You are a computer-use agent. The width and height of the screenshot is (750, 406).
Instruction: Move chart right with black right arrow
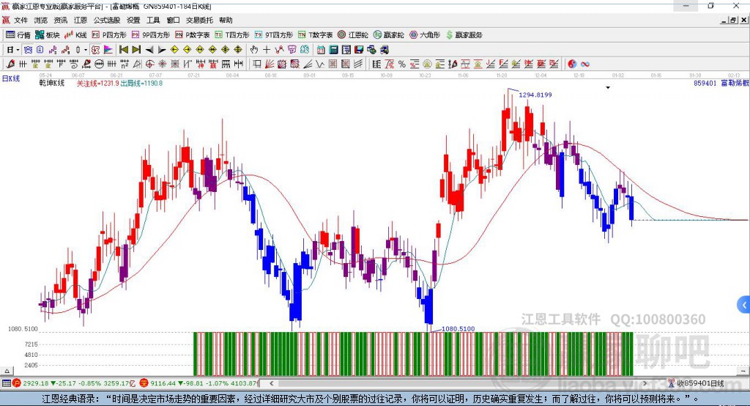pyautogui.click(x=162, y=50)
